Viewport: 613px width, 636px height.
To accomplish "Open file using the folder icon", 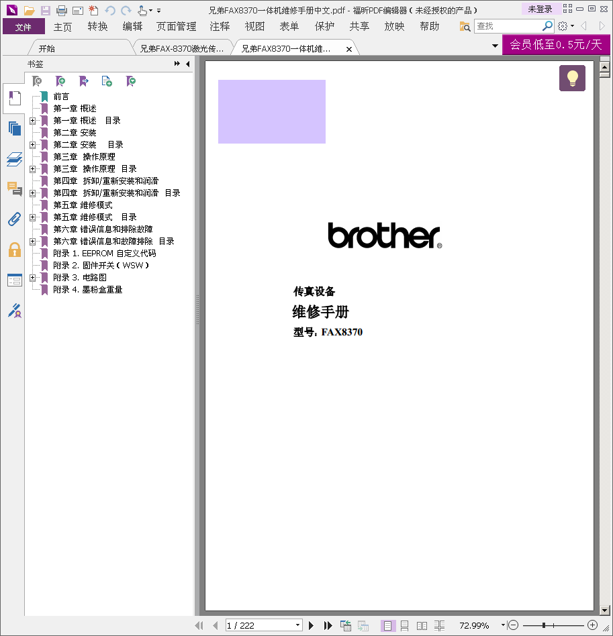I will tap(29, 10).
